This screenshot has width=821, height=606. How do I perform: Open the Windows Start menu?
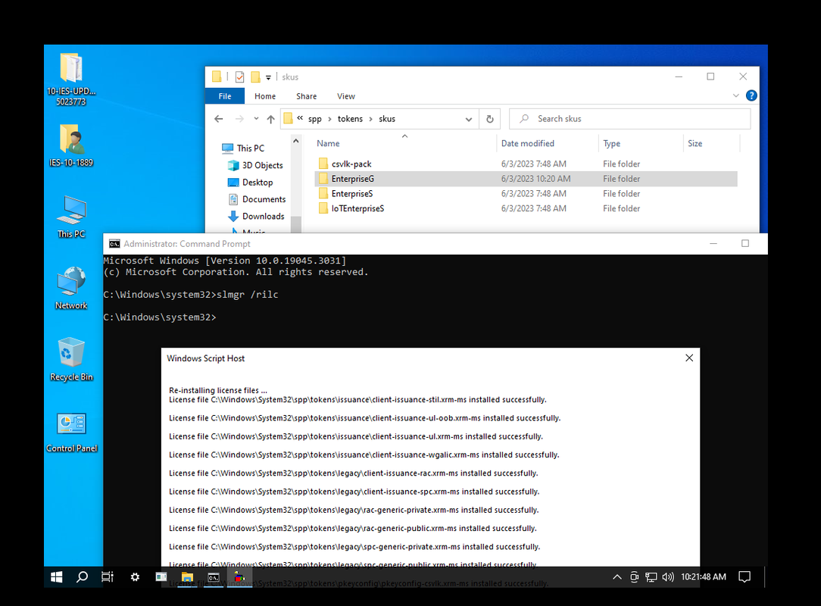(x=57, y=577)
